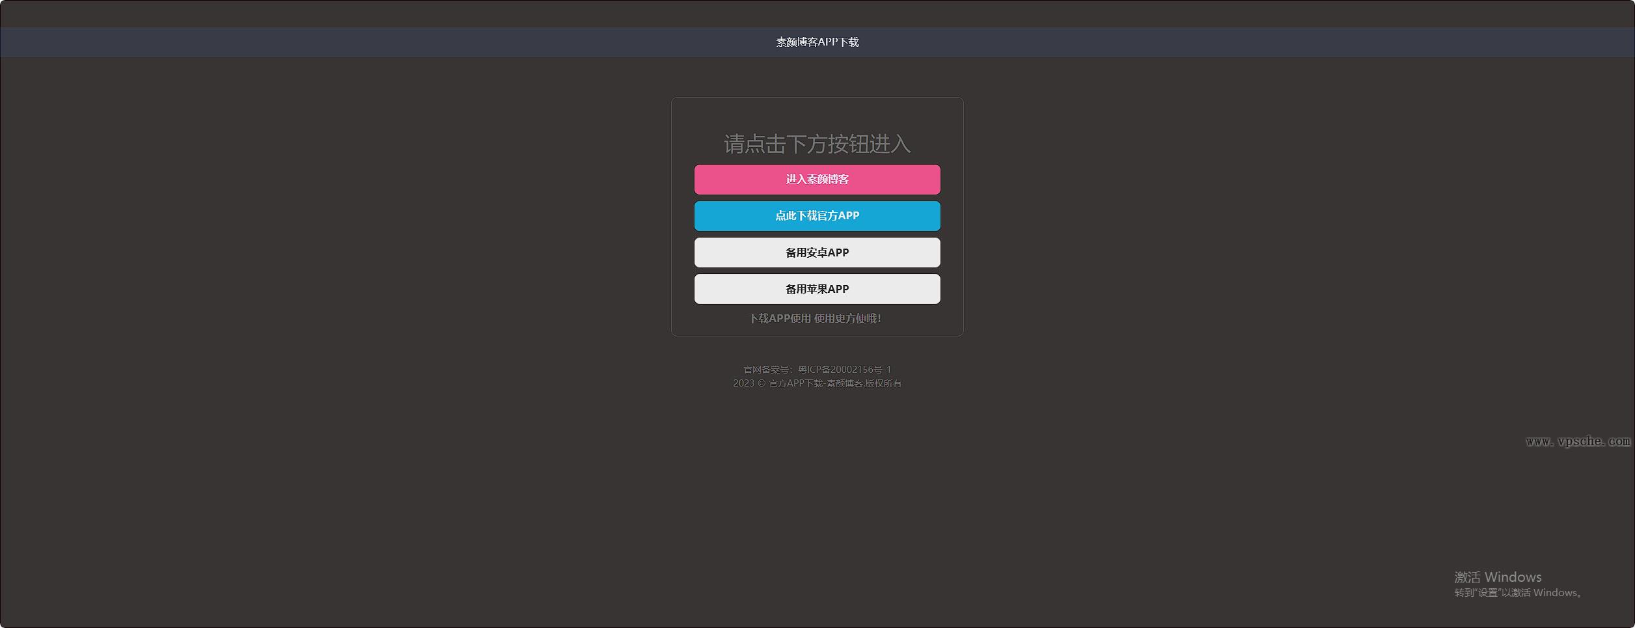Click the 素颜博客APP下载 header title
The height and width of the screenshot is (628, 1635).
tap(817, 42)
